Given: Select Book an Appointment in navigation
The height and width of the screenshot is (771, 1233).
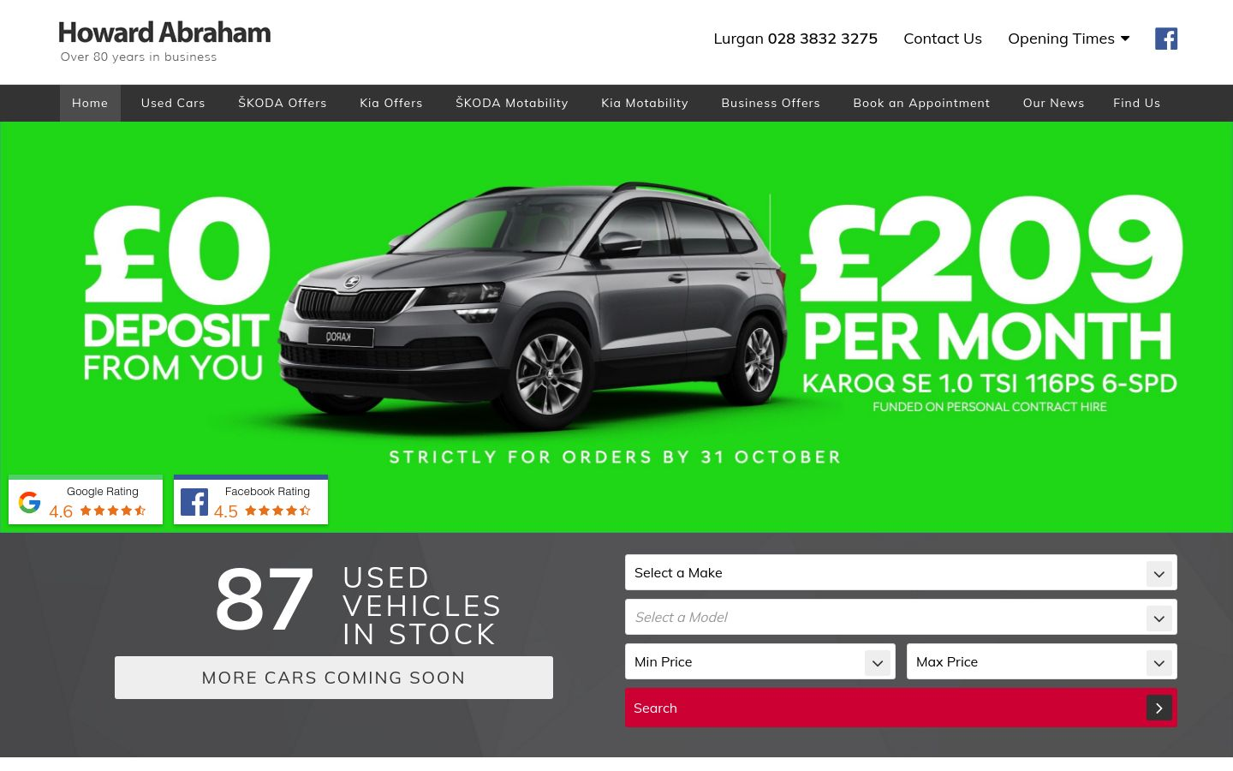Looking at the screenshot, I should pyautogui.click(x=921, y=103).
